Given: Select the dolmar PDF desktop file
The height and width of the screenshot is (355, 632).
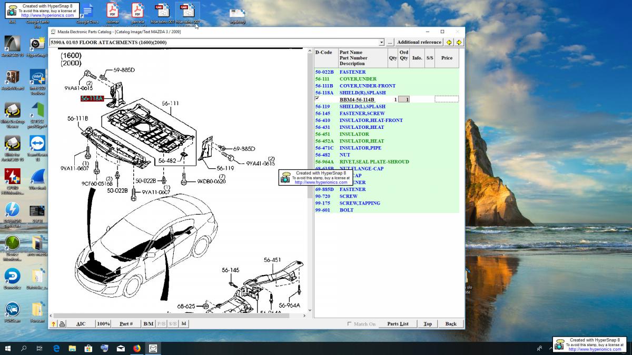Looking at the screenshot, I should tap(112, 14).
